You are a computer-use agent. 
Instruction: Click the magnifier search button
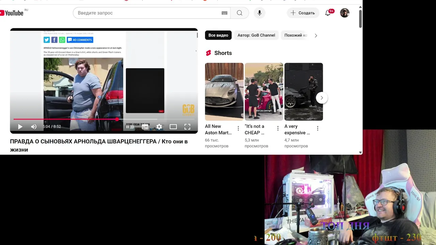click(x=239, y=13)
